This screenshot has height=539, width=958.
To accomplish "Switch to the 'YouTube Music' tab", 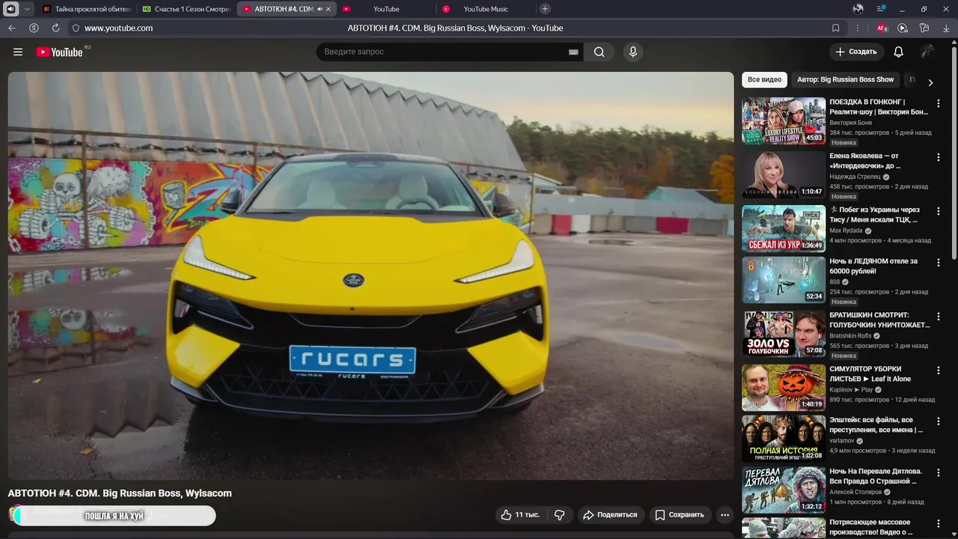I will pyautogui.click(x=486, y=9).
